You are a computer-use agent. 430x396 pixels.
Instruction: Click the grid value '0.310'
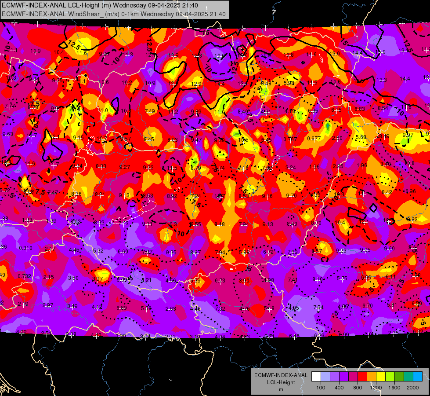click(x=26, y=248)
